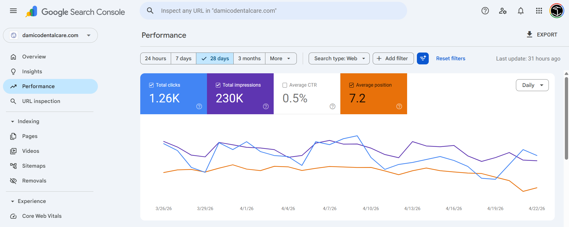Click the Performance trend arrow icon
Image resolution: width=569 pixels, height=227 pixels.
[13, 86]
